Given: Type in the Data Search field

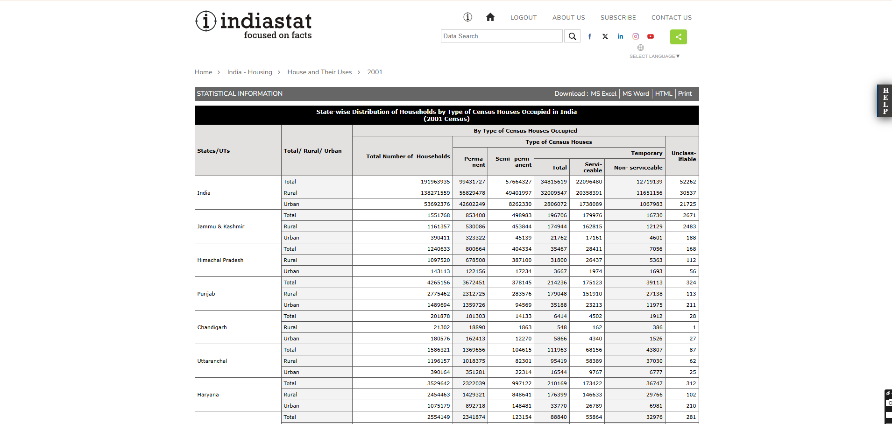Looking at the screenshot, I should point(501,36).
